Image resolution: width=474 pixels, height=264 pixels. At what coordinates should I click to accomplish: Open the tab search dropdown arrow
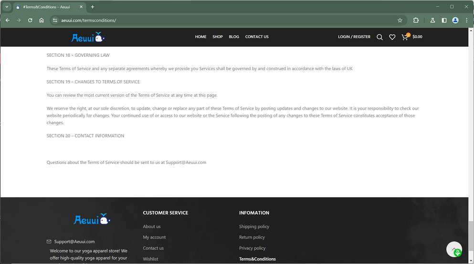[7, 7]
